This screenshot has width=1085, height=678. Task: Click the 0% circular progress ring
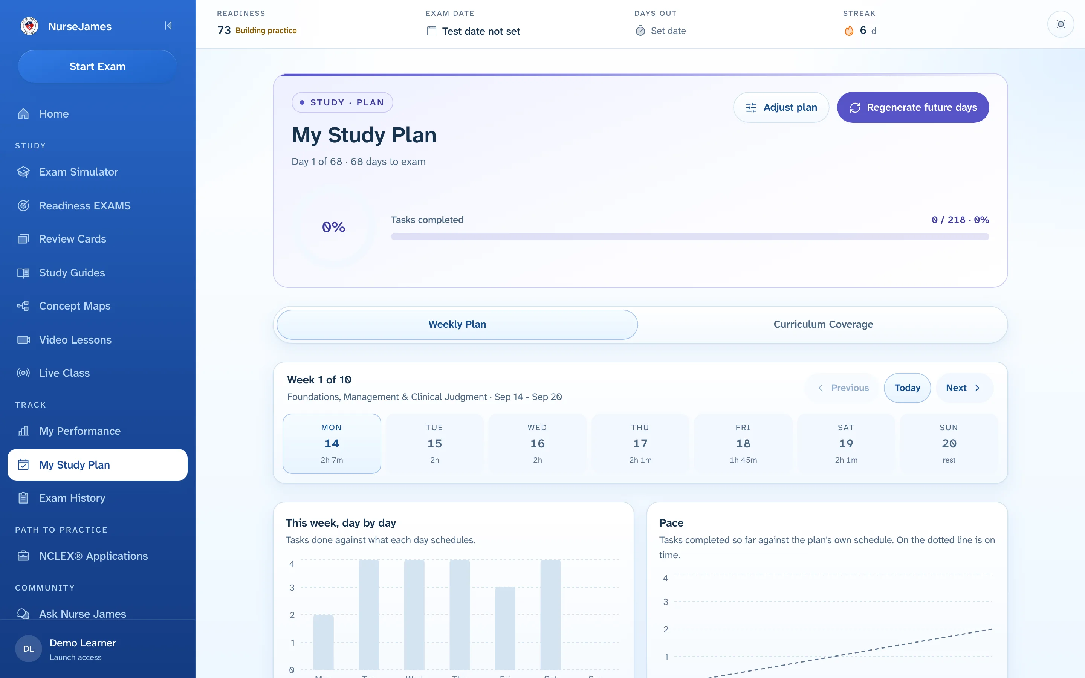pos(333,227)
